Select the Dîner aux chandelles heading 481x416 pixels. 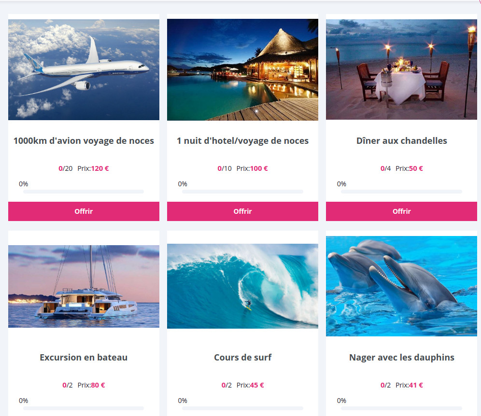(401, 141)
